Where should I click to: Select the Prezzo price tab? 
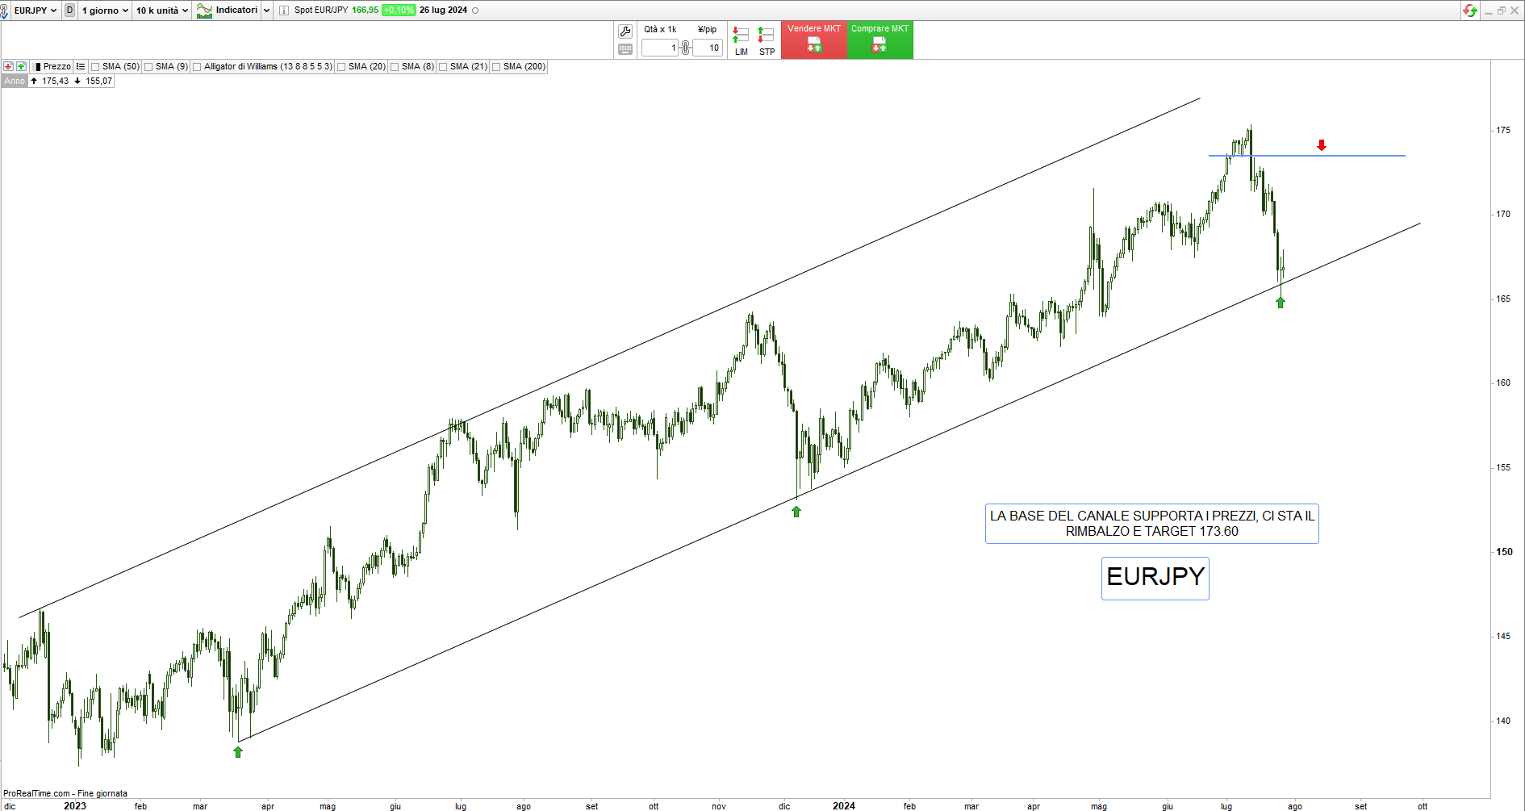[x=56, y=67]
